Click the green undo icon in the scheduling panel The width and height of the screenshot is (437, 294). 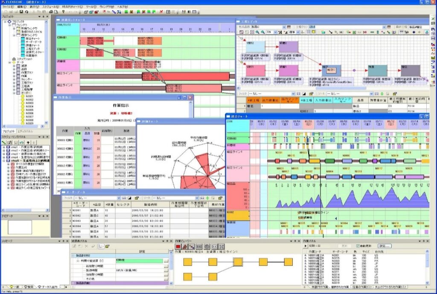coord(22,142)
